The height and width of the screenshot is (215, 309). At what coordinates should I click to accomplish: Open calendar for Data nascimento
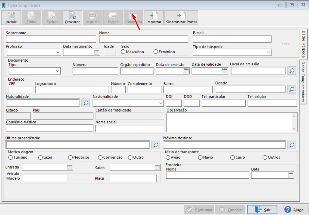97,52
